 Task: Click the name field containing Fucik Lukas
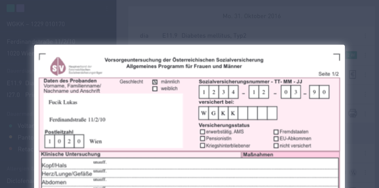tap(63, 102)
